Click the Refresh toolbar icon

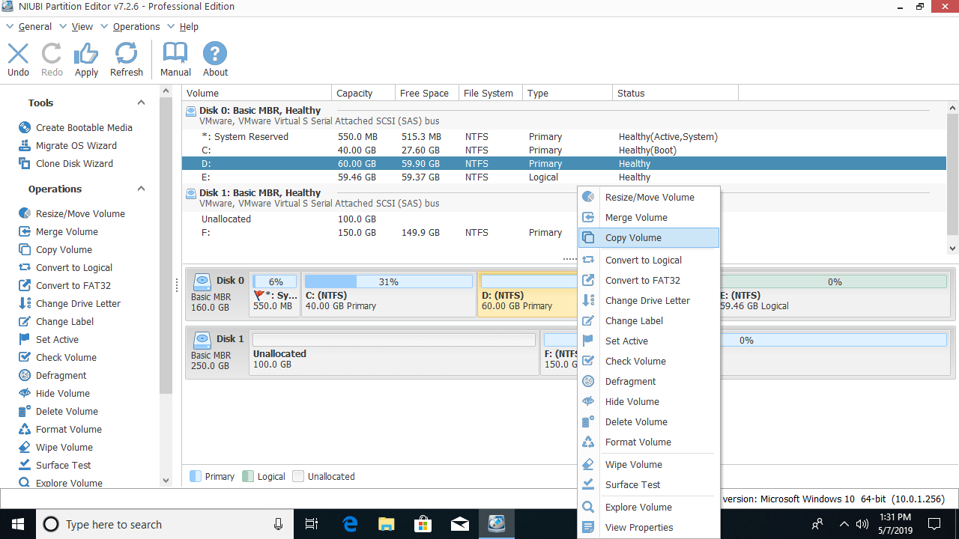[126, 54]
